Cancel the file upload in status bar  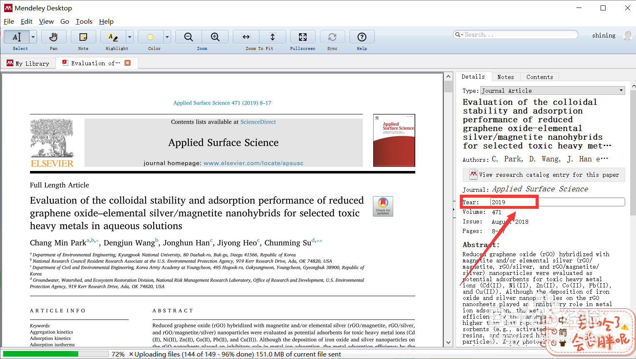coord(131,354)
